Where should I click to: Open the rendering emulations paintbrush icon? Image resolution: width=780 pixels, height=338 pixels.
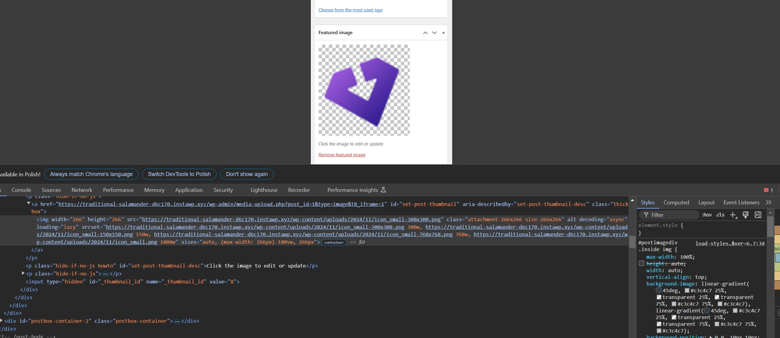coord(745,215)
